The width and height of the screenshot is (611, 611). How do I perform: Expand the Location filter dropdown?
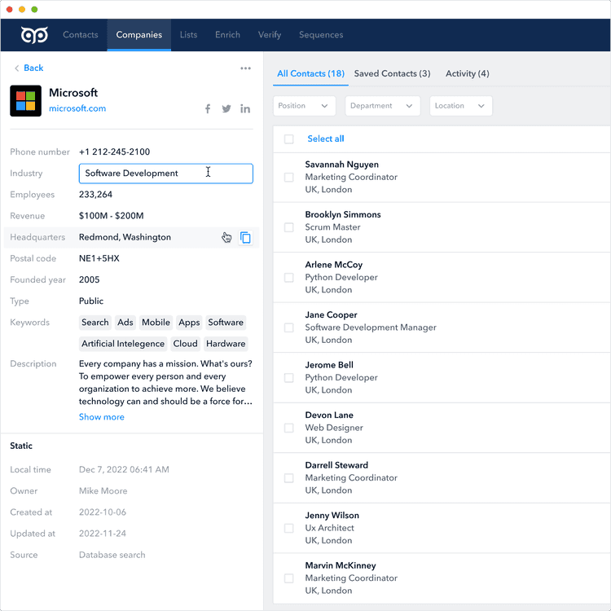tap(460, 106)
